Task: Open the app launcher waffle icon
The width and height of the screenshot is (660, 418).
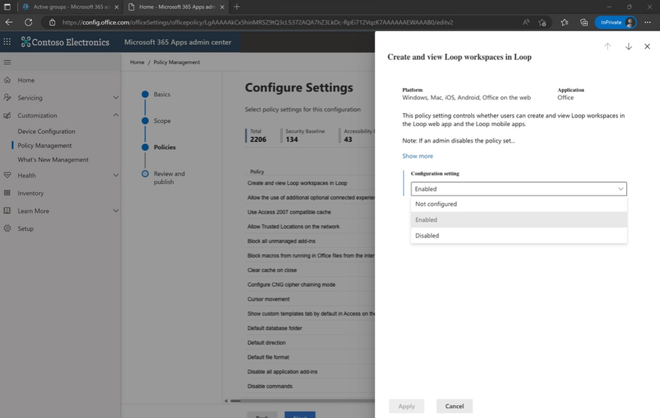Action: [x=7, y=42]
